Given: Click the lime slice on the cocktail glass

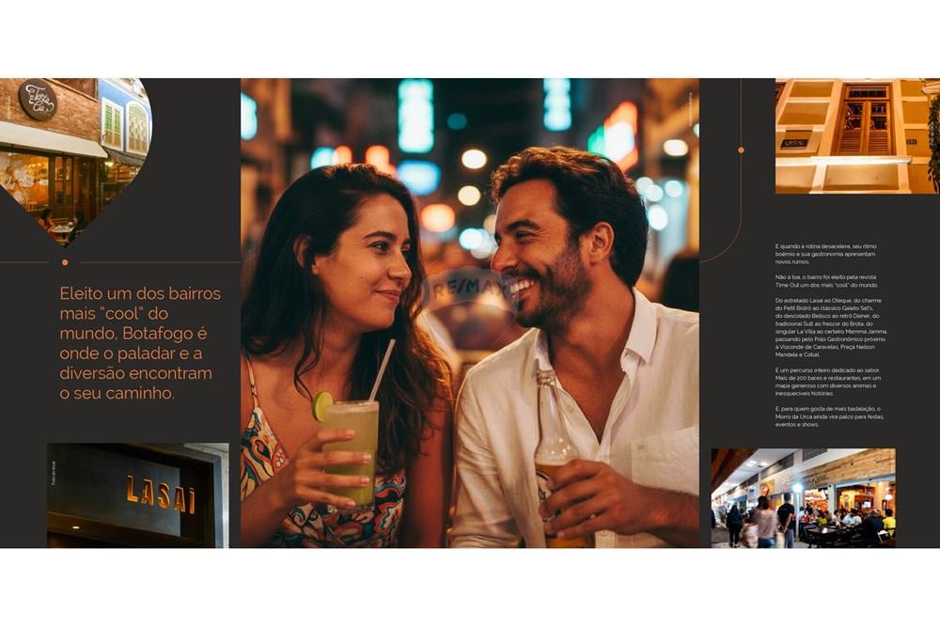Looking at the screenshot, I should click(x=323, y=405).
